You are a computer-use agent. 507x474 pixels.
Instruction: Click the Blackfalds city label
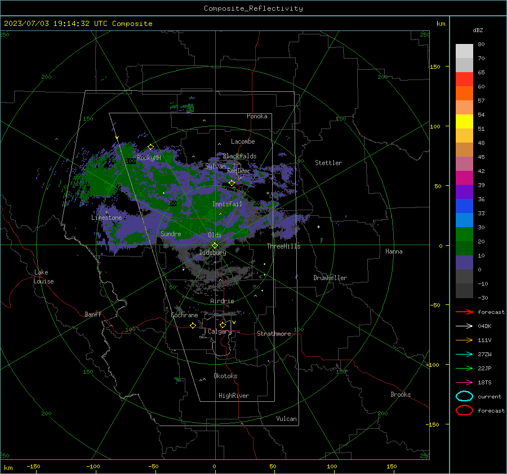[239, 156]
